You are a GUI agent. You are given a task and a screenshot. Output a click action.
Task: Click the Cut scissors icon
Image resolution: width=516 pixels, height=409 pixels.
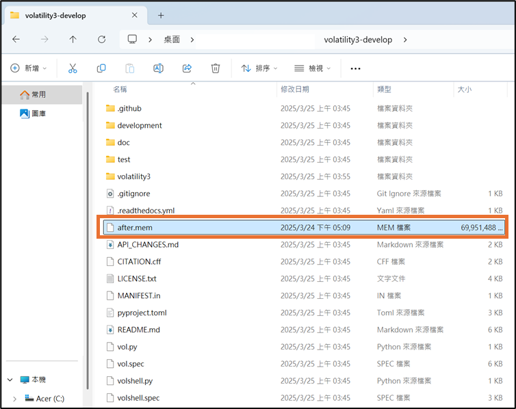[x=73, y=68]
